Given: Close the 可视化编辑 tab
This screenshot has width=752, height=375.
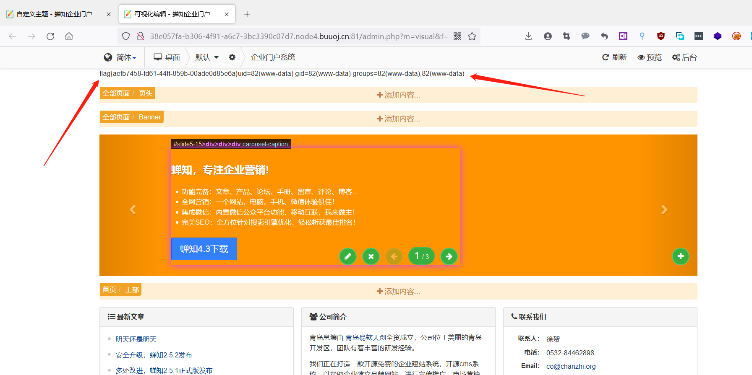Looking at the screenshot, I should pyautogui.click(x=227, y=14).
